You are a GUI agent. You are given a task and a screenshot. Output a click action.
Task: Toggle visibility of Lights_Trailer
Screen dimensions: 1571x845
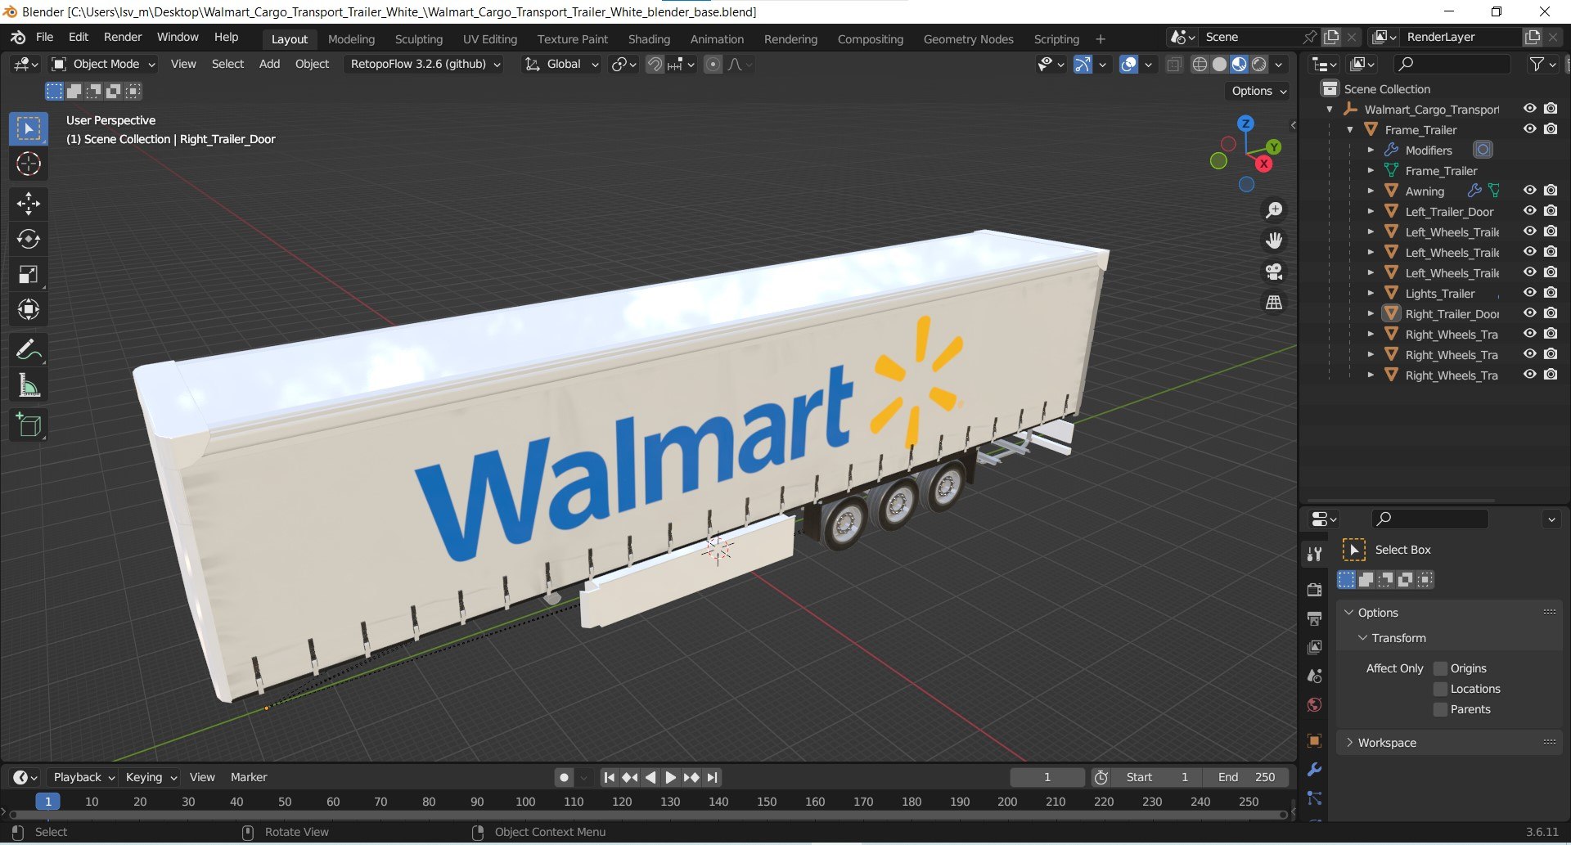click(1529, 293)
